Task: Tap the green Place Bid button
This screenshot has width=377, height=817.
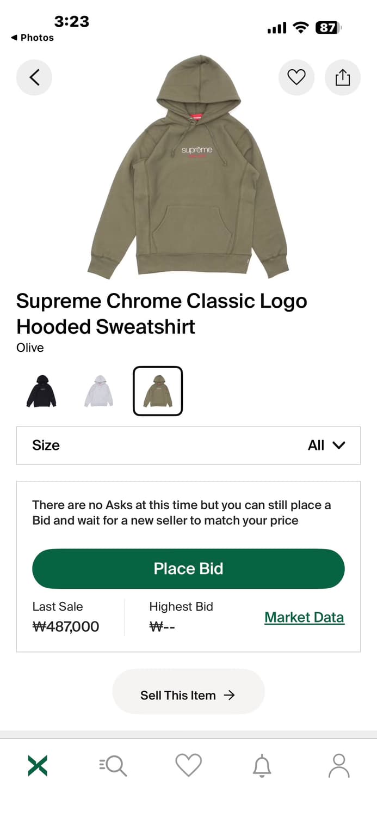Action: pyautogui.click(x=188, y=569)
